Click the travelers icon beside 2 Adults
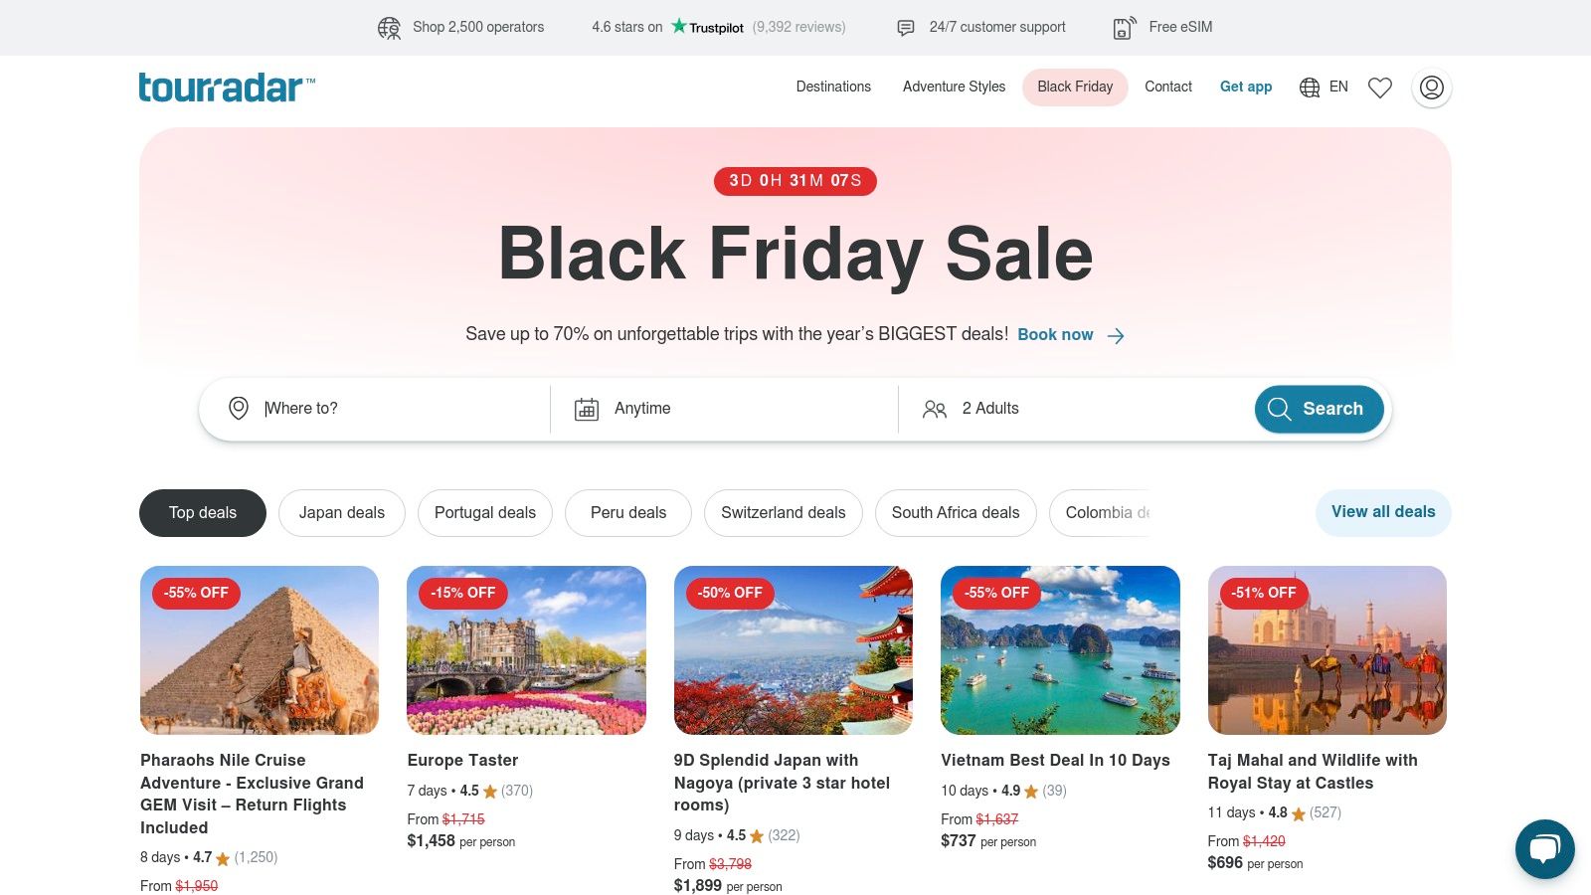The image size is (1591, 895). (935, 409)
